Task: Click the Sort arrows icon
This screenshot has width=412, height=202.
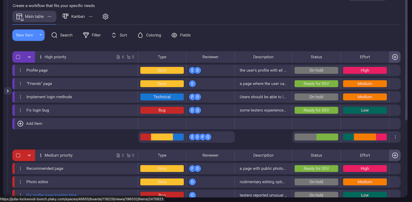Action: 114,35
